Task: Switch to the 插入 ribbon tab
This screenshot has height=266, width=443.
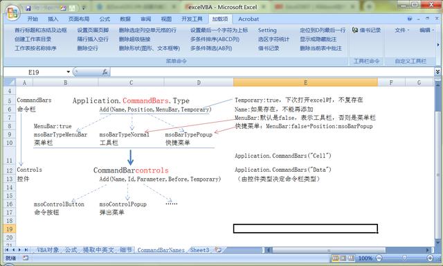Action: tap(53, 19)
